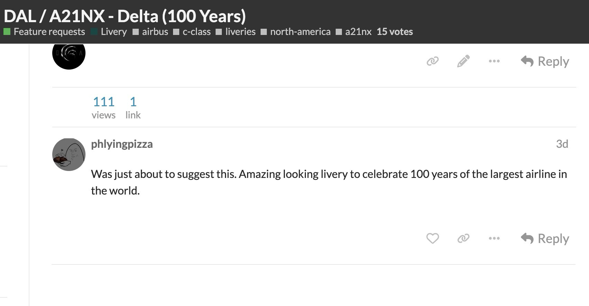Open the 3d post timestamp
The height and width of the screenshot is (306, 589).
(x=562, y=144)
